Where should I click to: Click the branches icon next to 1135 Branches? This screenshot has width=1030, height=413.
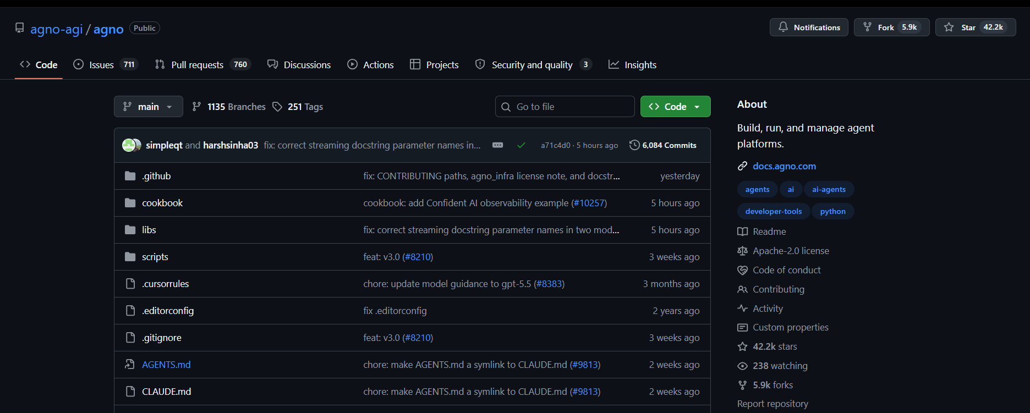(196, 107)
